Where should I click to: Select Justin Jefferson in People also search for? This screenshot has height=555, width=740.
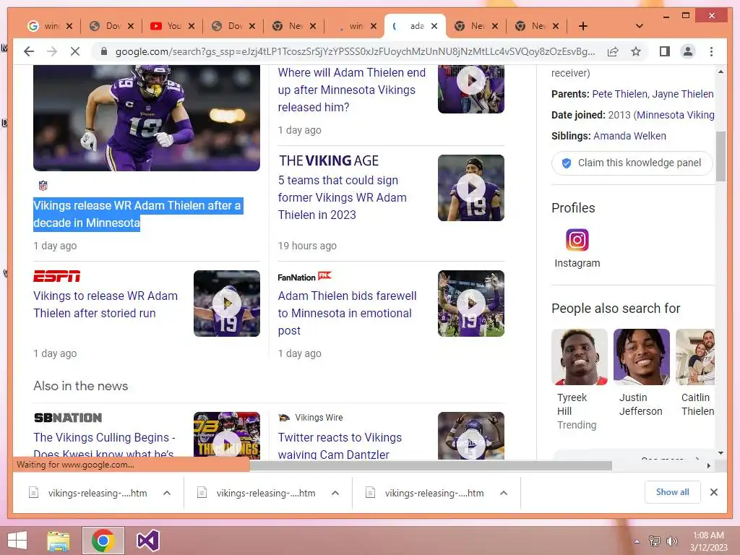(642, 373)
